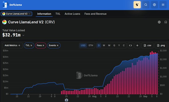Download chart data as .csv
Screen dimensions: 169x102
147,45
